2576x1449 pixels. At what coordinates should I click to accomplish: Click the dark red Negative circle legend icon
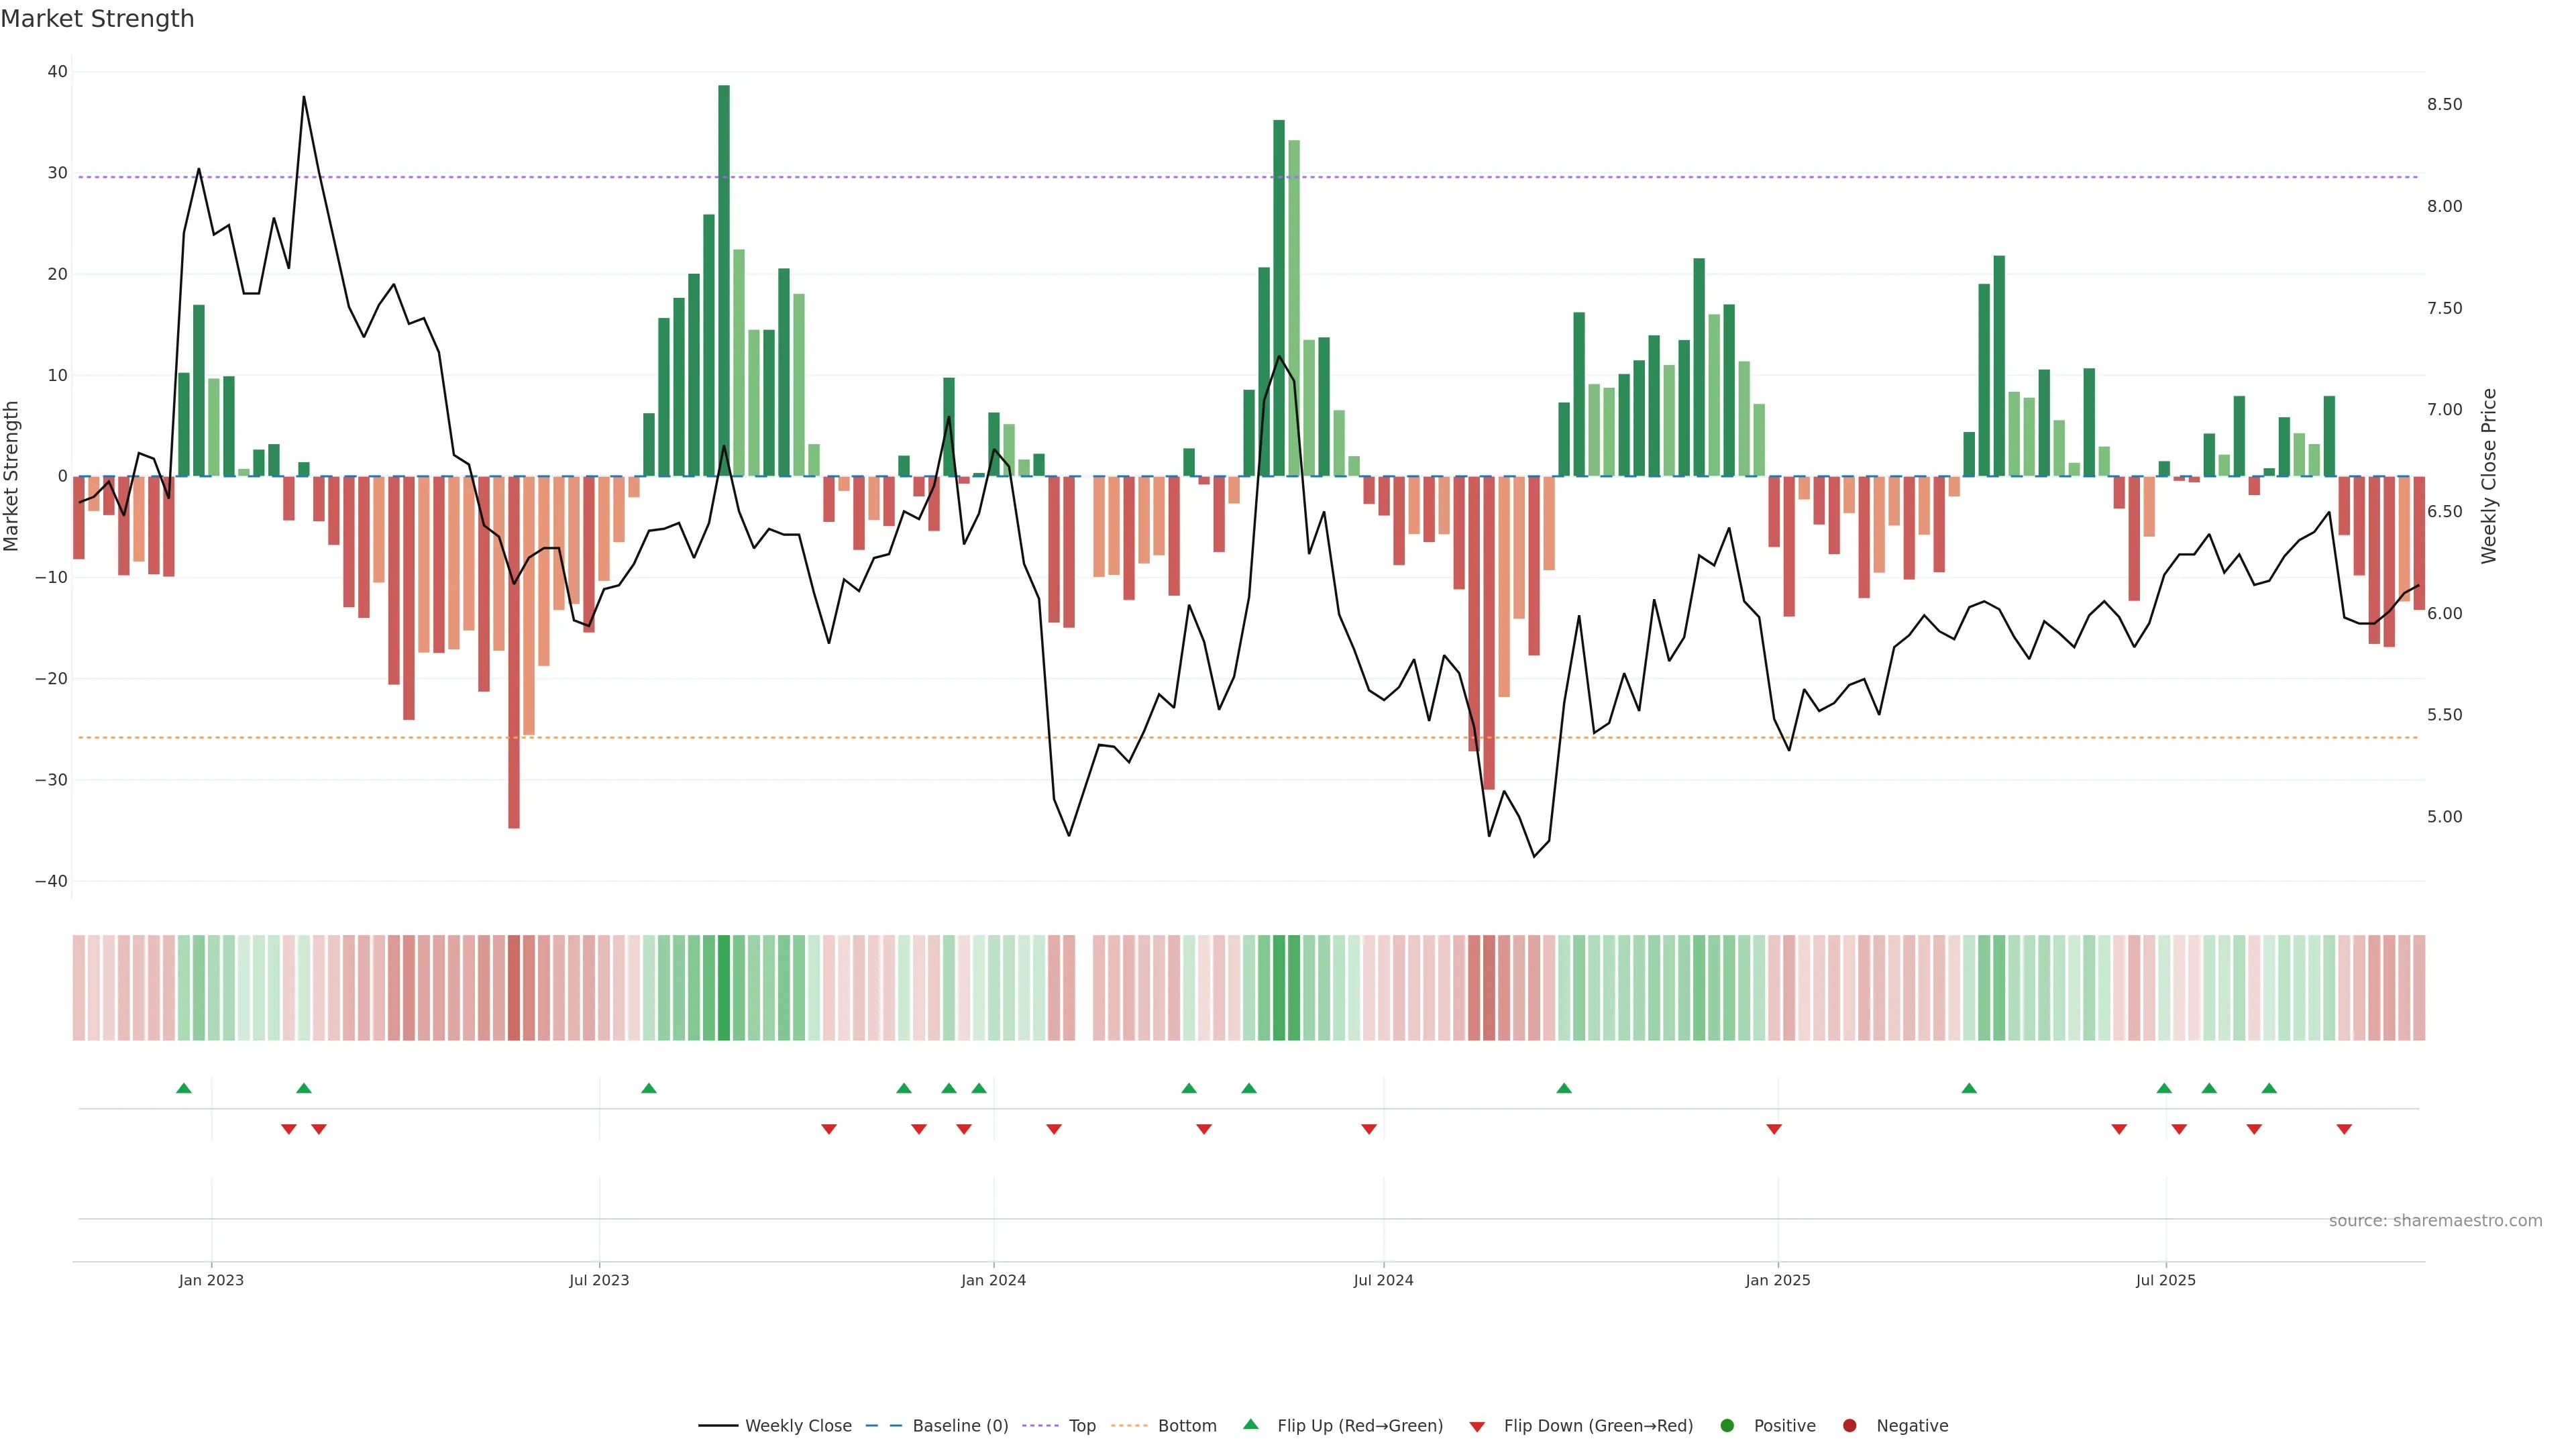coord(1849,1426)
